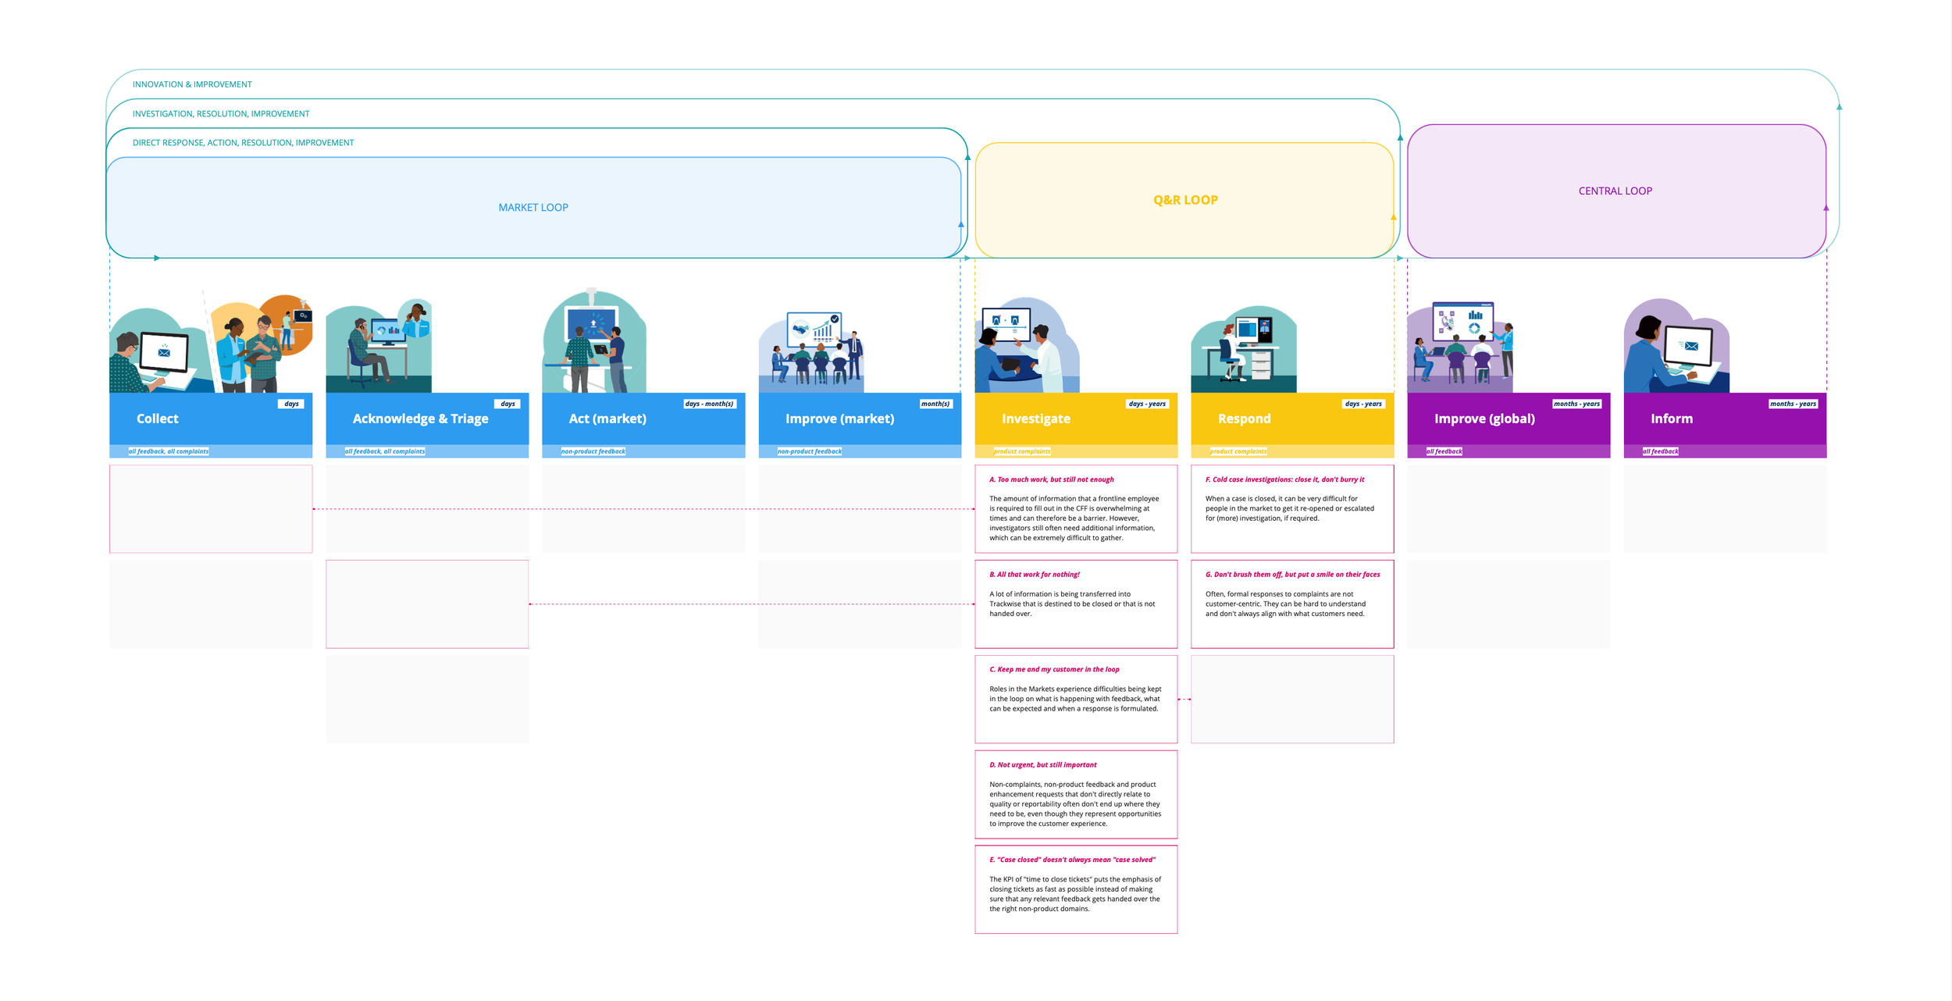Click the Improve (market) meeting illustration

(812, 351)
